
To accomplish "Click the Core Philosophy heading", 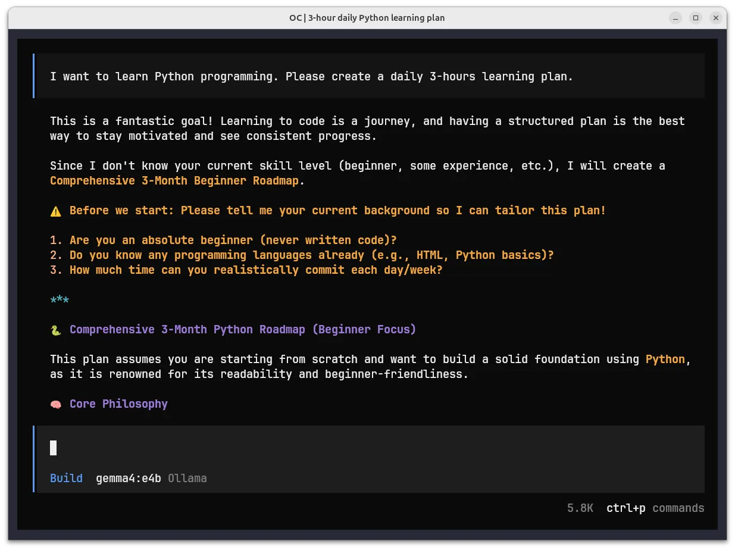I will click(118, 404).
